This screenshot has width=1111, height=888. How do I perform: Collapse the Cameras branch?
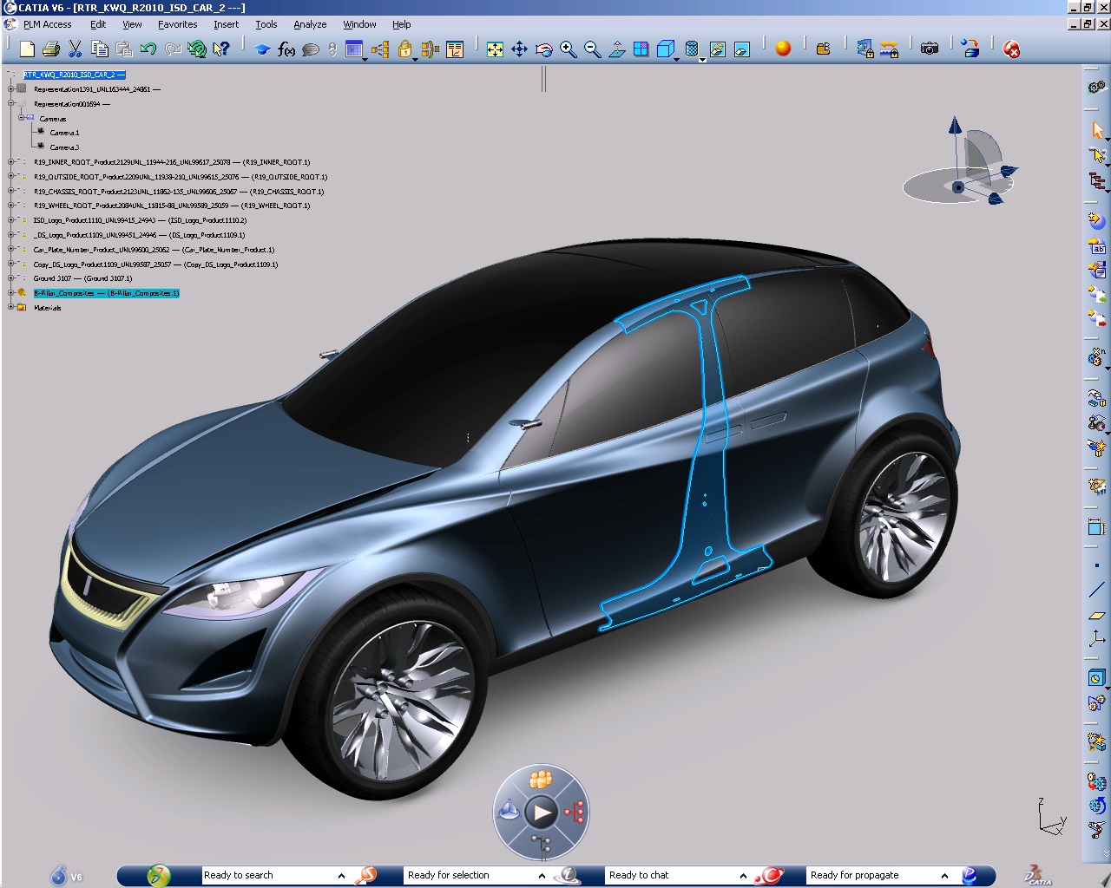coord(21,118)
